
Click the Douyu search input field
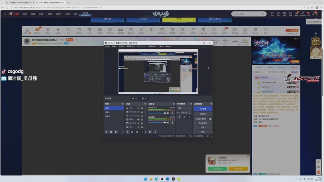click(247, 14)
